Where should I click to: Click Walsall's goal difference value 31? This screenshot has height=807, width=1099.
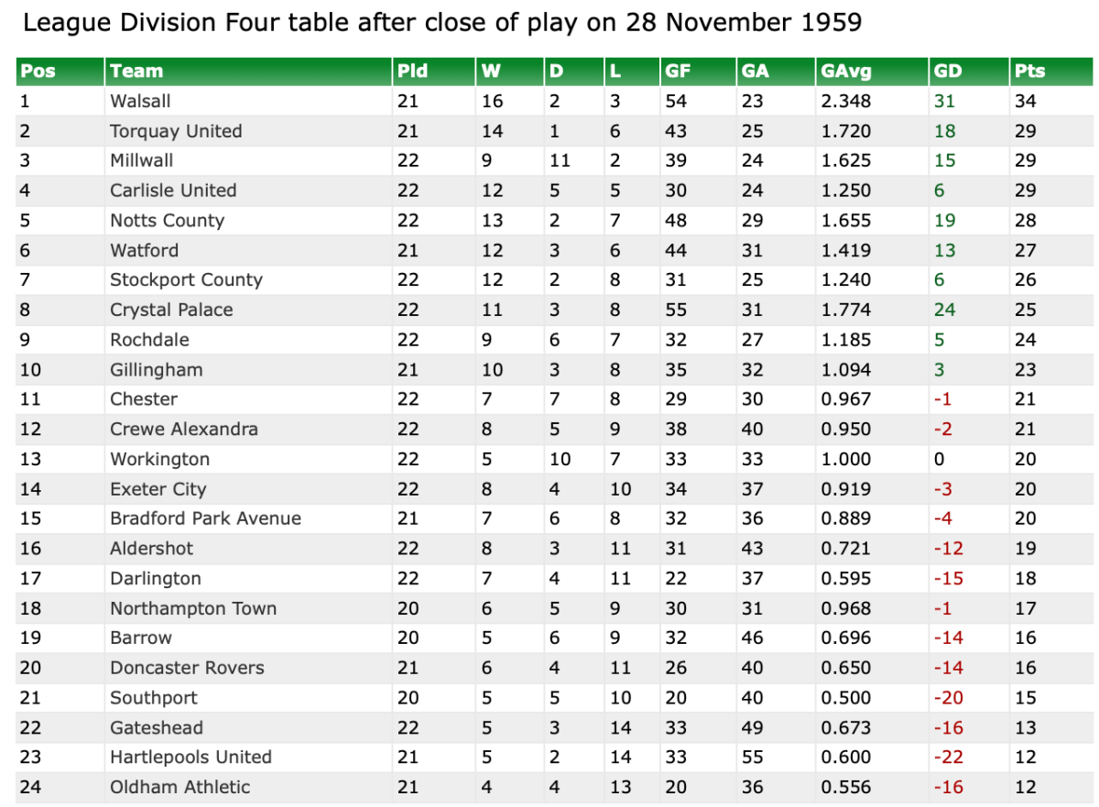coord(944,102)
